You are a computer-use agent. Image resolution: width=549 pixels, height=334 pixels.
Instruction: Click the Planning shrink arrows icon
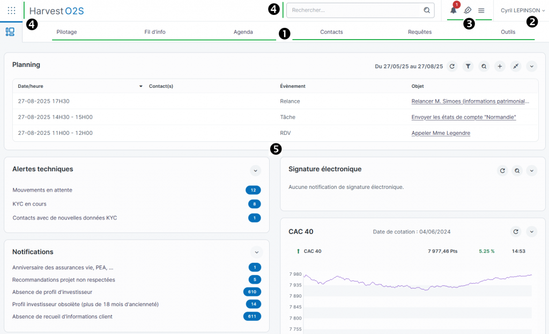pos(516,66)
